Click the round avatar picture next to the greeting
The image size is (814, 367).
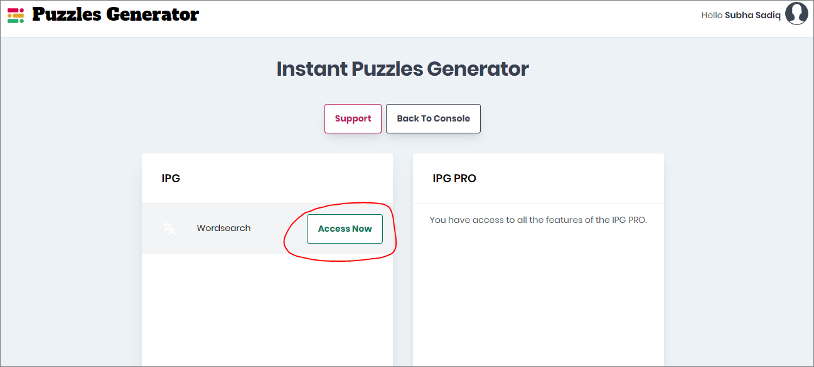(x=796, y=13)
